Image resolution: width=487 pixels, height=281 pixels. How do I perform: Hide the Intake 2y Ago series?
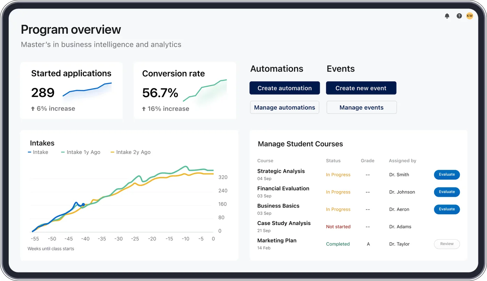pos(130,152)
